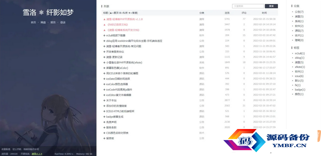Click the diamond icon beside 屏幕取色器(xColor)
This screenshot has width=321, height=156.
click(105, 68)
